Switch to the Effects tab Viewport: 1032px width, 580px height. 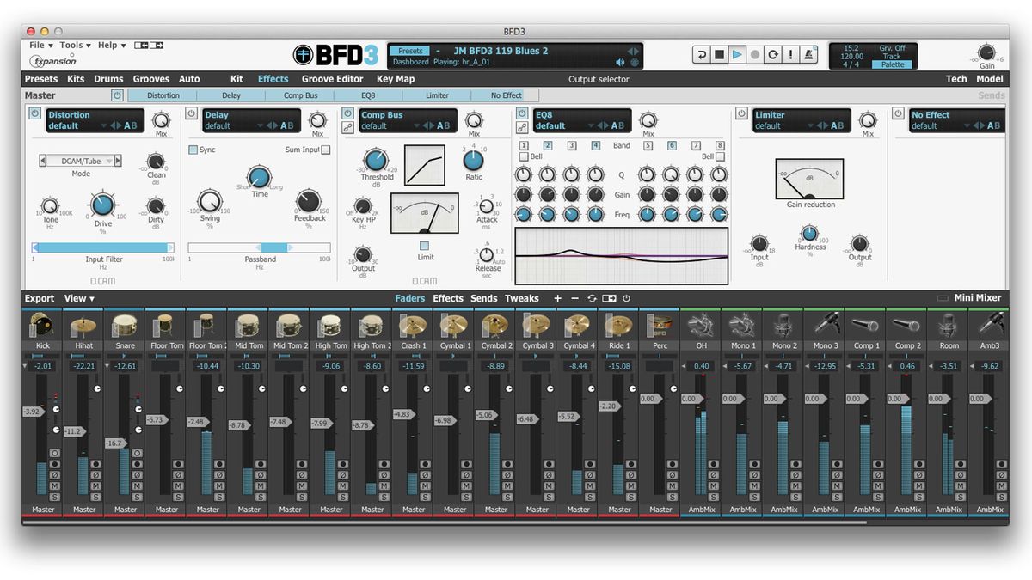(x=273, y=79)
